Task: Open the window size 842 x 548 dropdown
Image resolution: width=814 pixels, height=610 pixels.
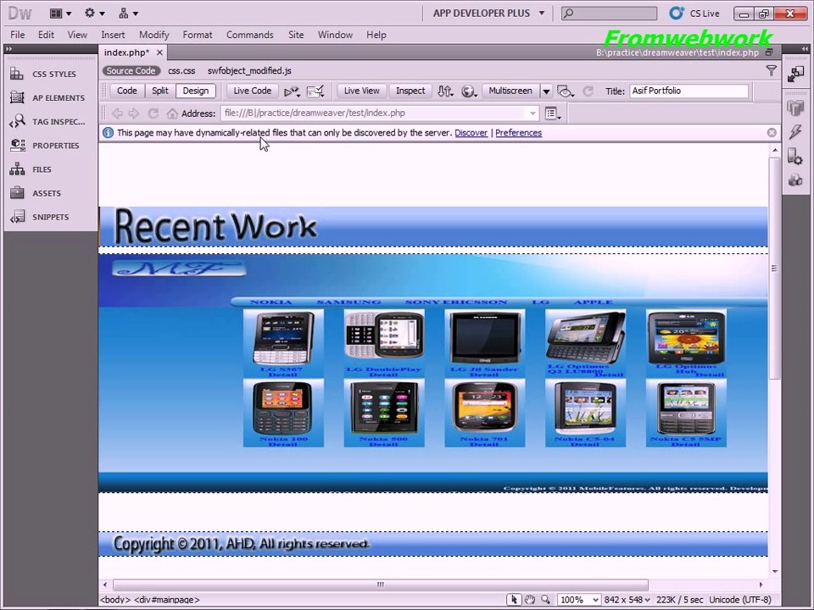Action: pyautogui.click(x=627, y=600)
